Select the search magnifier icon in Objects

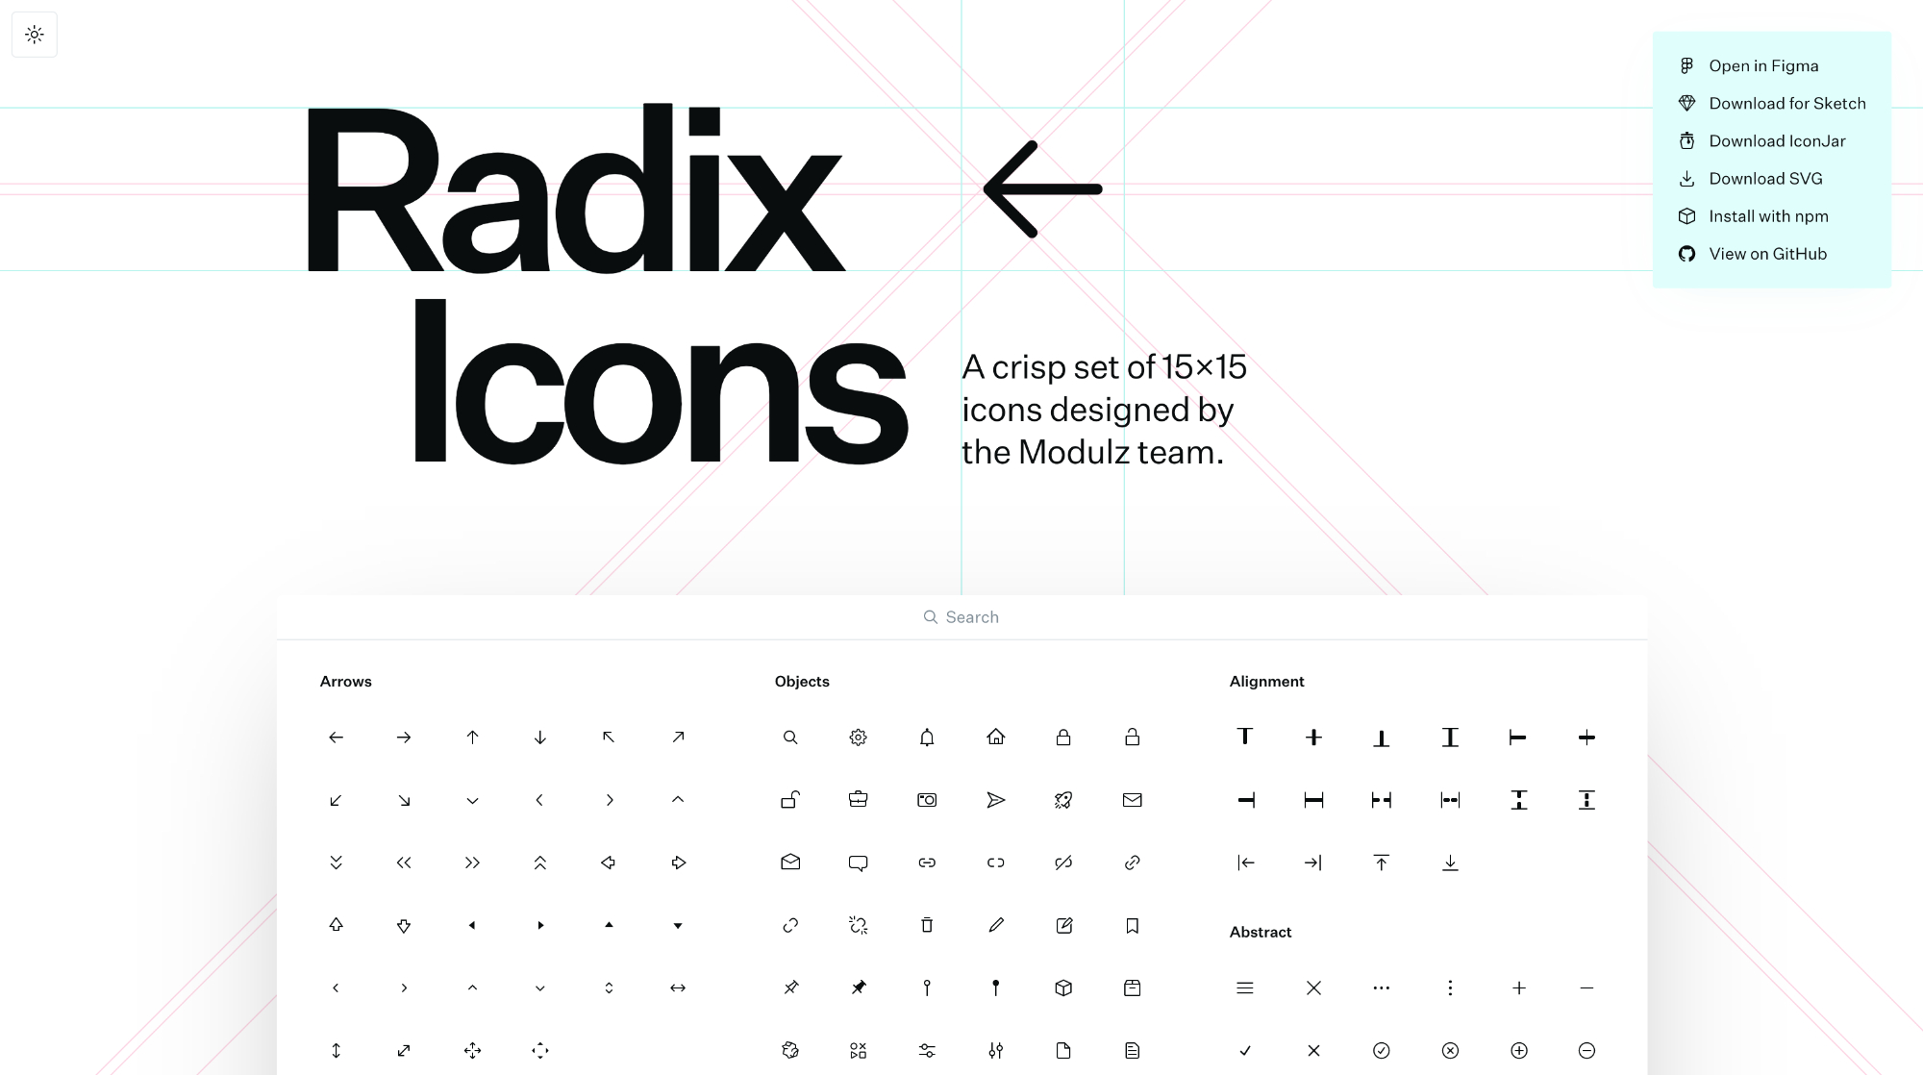coord(789,737)
